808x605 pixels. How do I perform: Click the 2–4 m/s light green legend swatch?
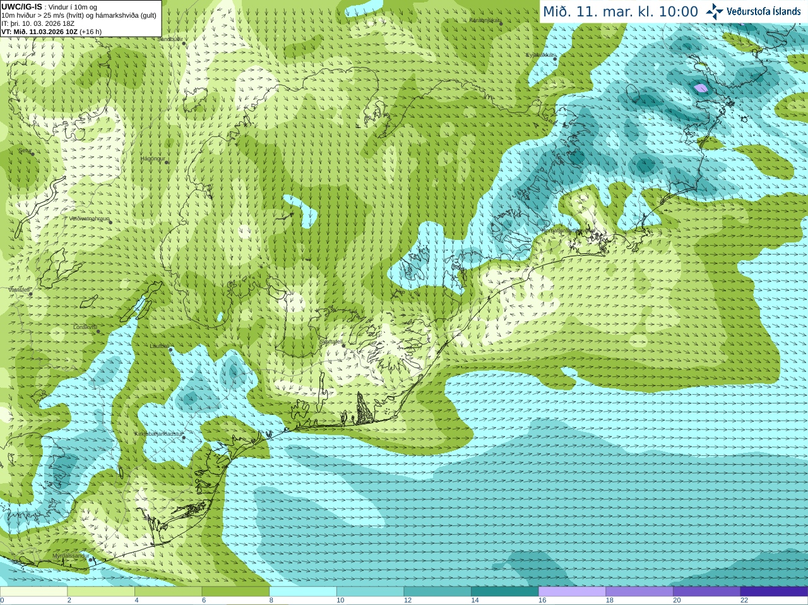pos(101,592)
